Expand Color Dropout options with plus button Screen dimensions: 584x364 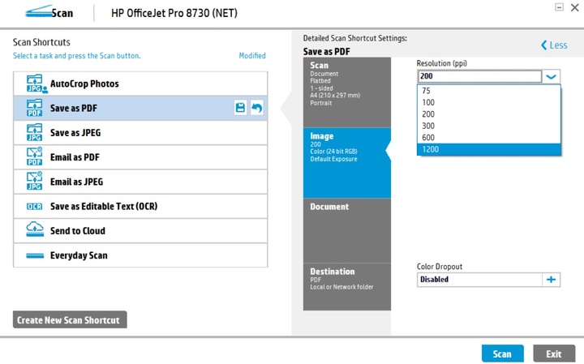[552, 280]
